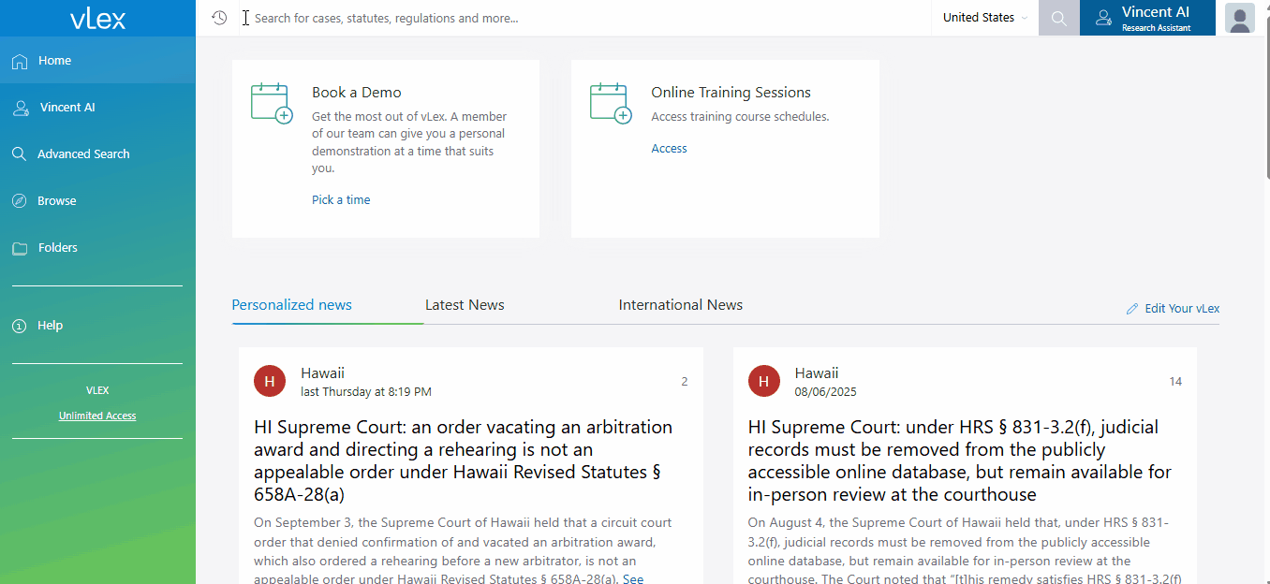The height and width of the screenshot is (584, 1270).
Task: Click the Online Training Sessions calendar icon
Action: click(x=611, y=103)
